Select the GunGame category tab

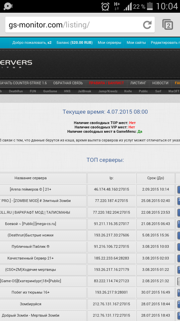pyautogui.click(x=50, y=91)
